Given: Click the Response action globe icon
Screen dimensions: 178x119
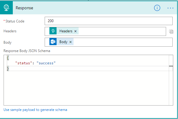Looking at the screenshot, I should tap(6, 8).
